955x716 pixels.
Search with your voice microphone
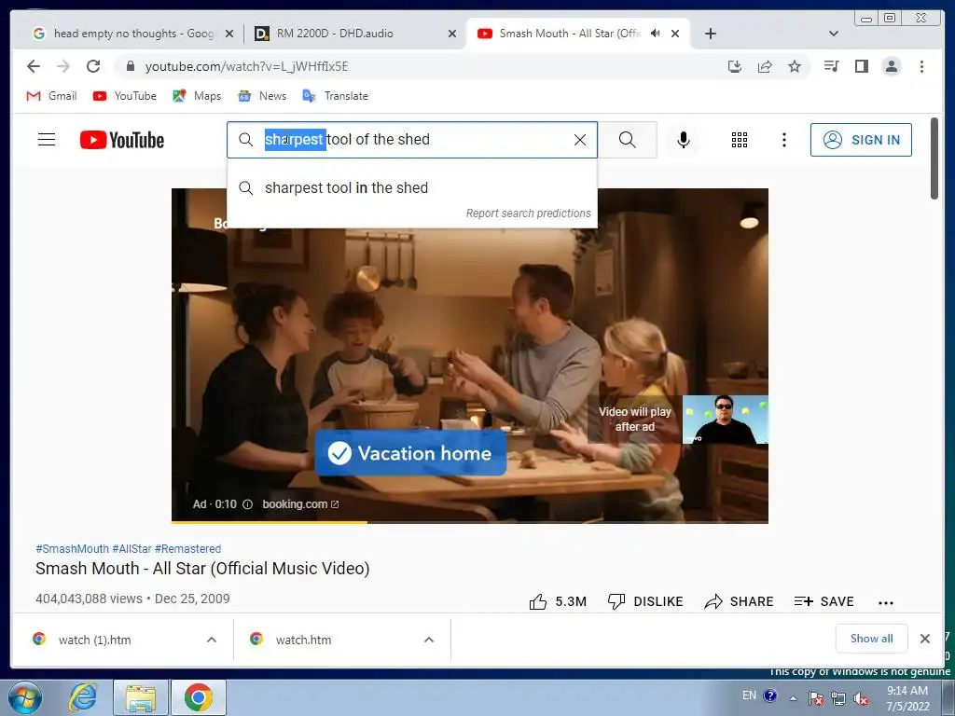coord(684,140)
